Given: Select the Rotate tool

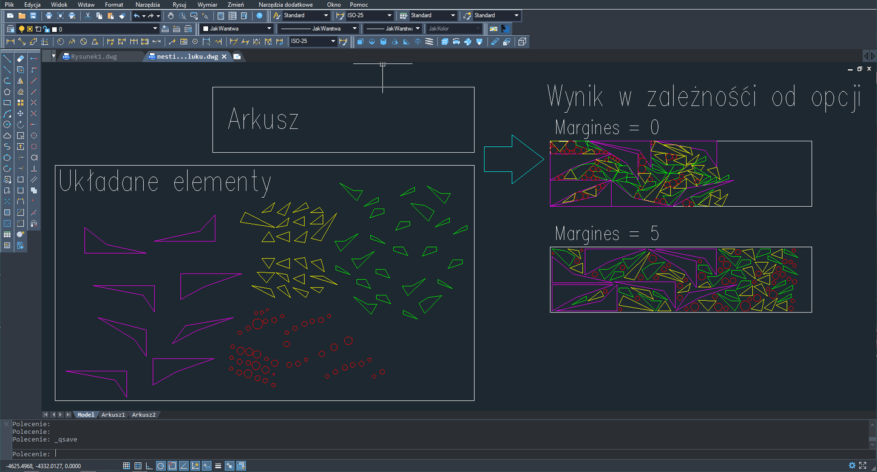Looking at the screenshot, I should tap(21, 124).
